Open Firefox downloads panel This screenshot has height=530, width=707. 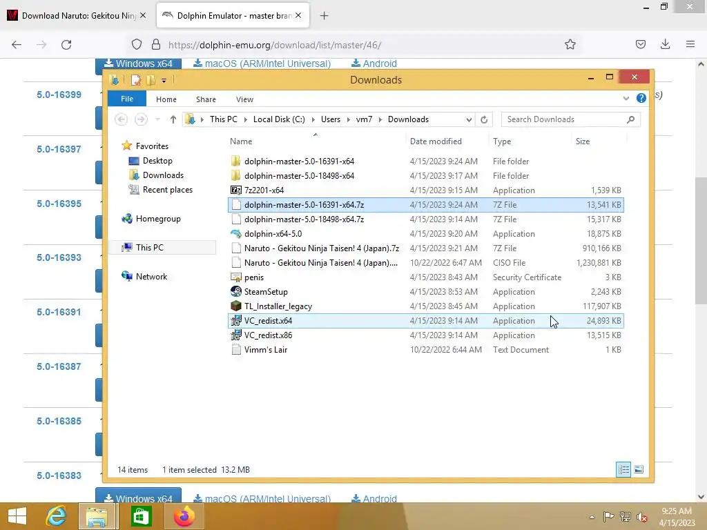[665, 44]
